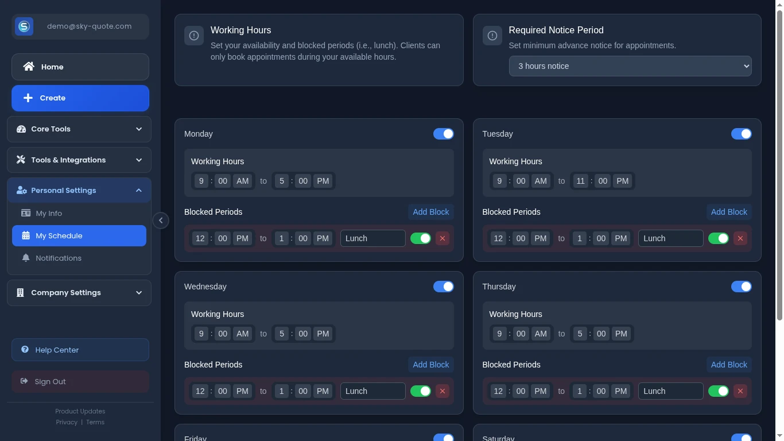Add a blocked period for Wednesday
The image size is (784, 441).
(430, 365)
